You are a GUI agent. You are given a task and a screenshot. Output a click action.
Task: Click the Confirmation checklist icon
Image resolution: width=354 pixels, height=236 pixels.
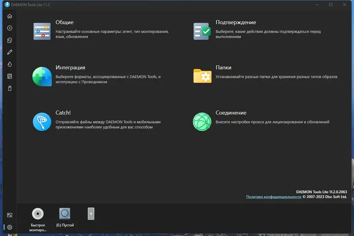click(x=202, y=31)
